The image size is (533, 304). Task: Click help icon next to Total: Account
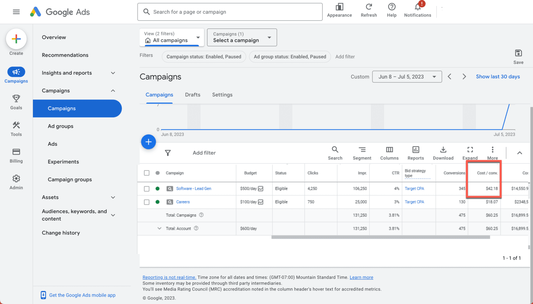(x=196, y=228)
